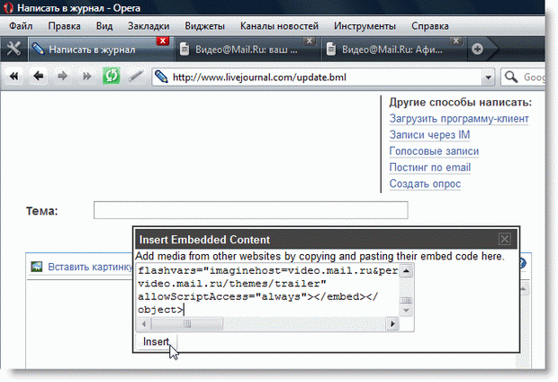Add a new tab with plus icon
Viewport: 558px width, 382px height.
pyautogui.click(x=478, y=49)
